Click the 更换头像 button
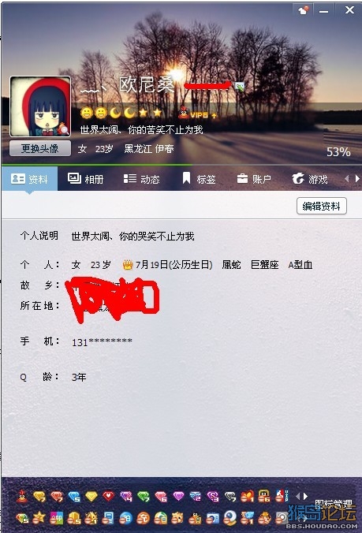Viewport: 362px width, 533px height. point(40,148)
